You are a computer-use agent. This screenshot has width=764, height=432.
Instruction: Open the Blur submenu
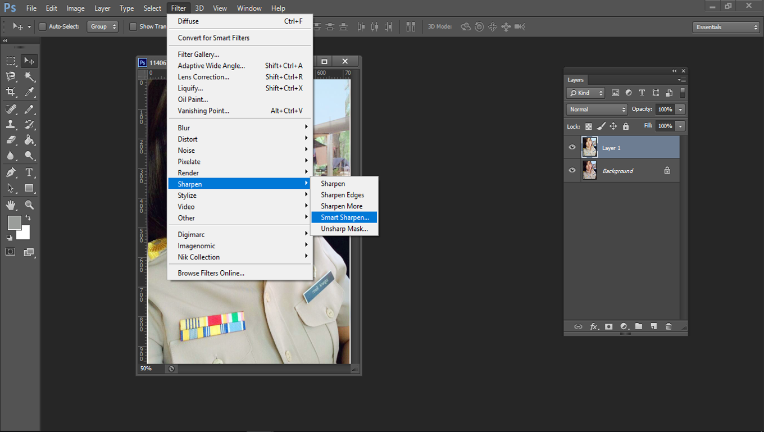coord(240,128)
